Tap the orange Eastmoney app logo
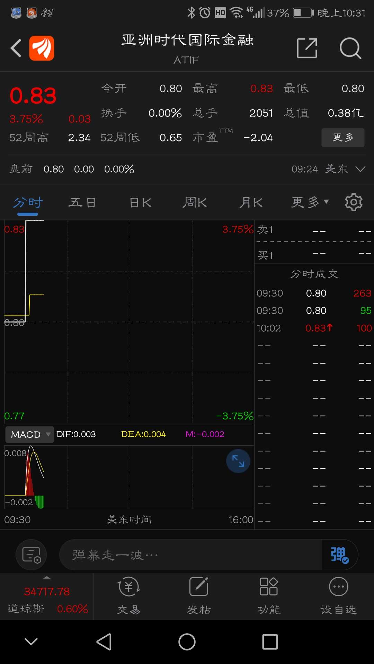 pos(42,48)
